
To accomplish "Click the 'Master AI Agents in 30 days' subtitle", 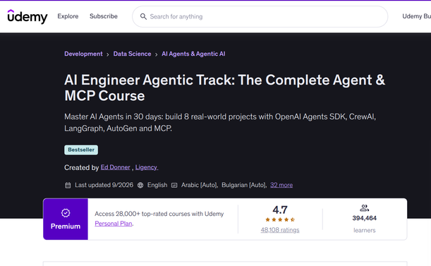I will point(220,122).
